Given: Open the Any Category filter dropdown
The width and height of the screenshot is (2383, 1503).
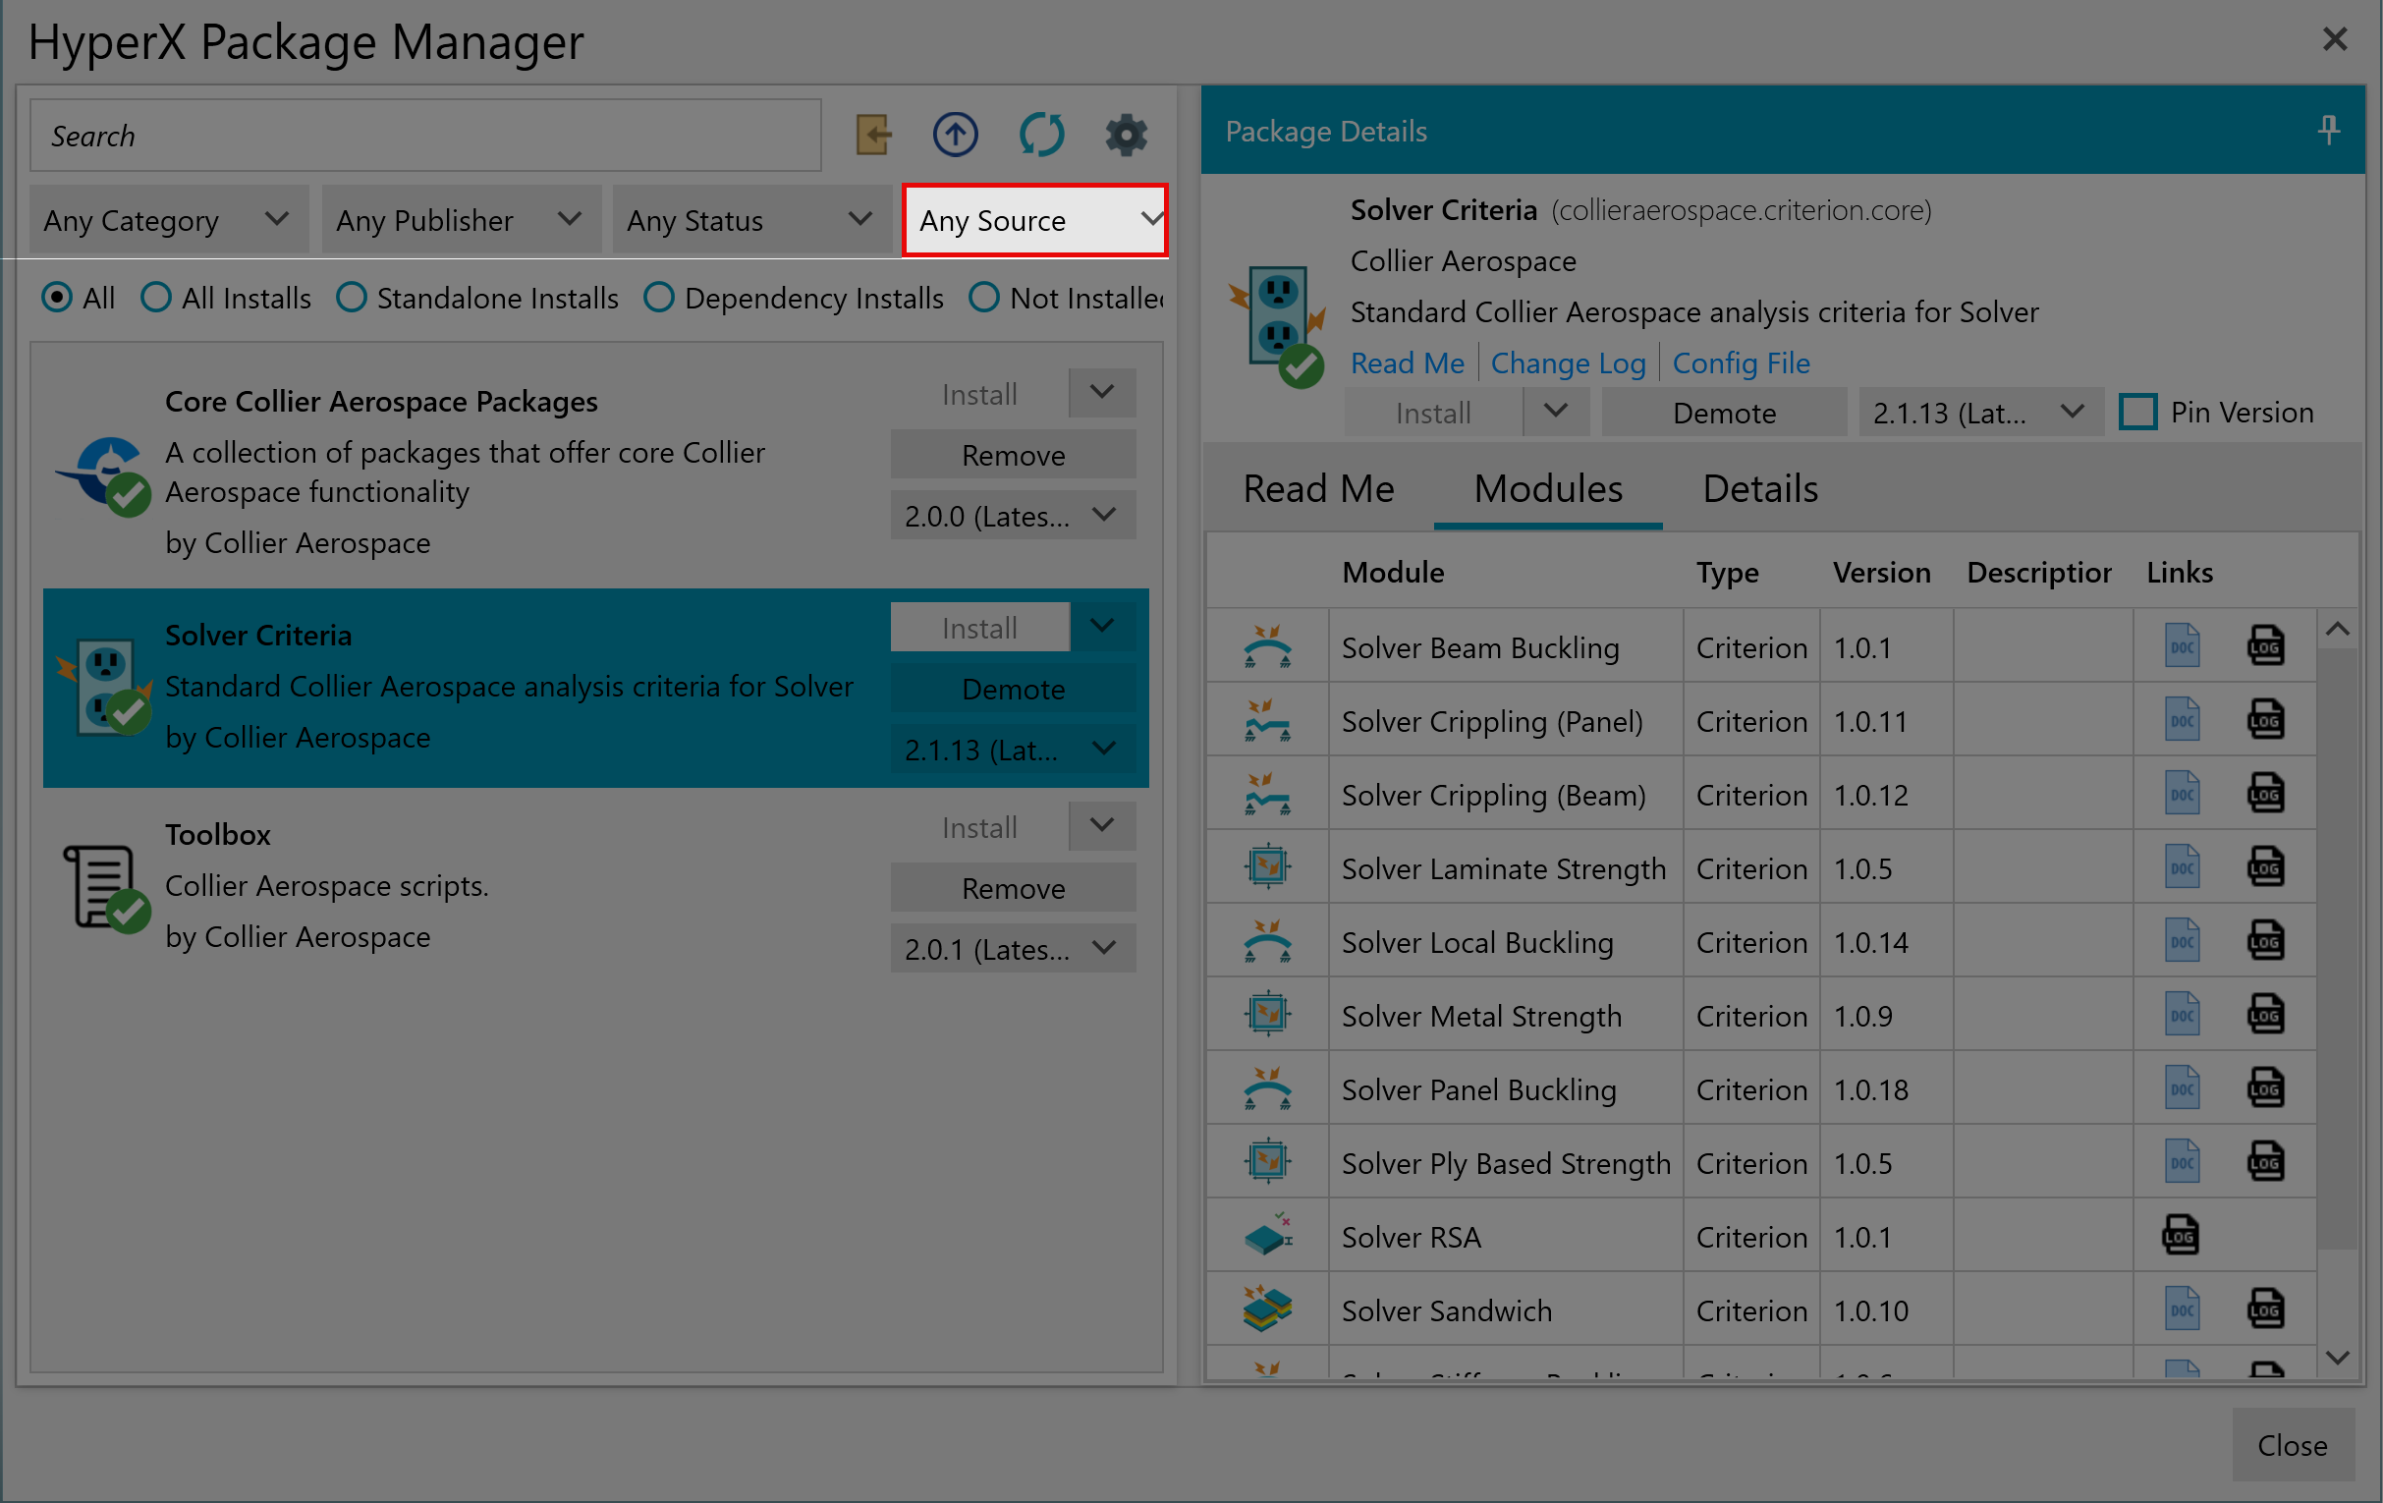Looking at the screenshot, I should 169,220.
